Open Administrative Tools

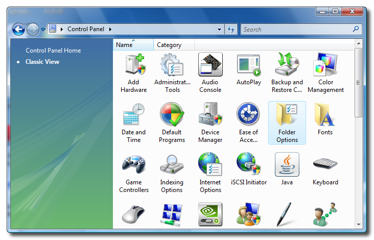pos(172,72)
